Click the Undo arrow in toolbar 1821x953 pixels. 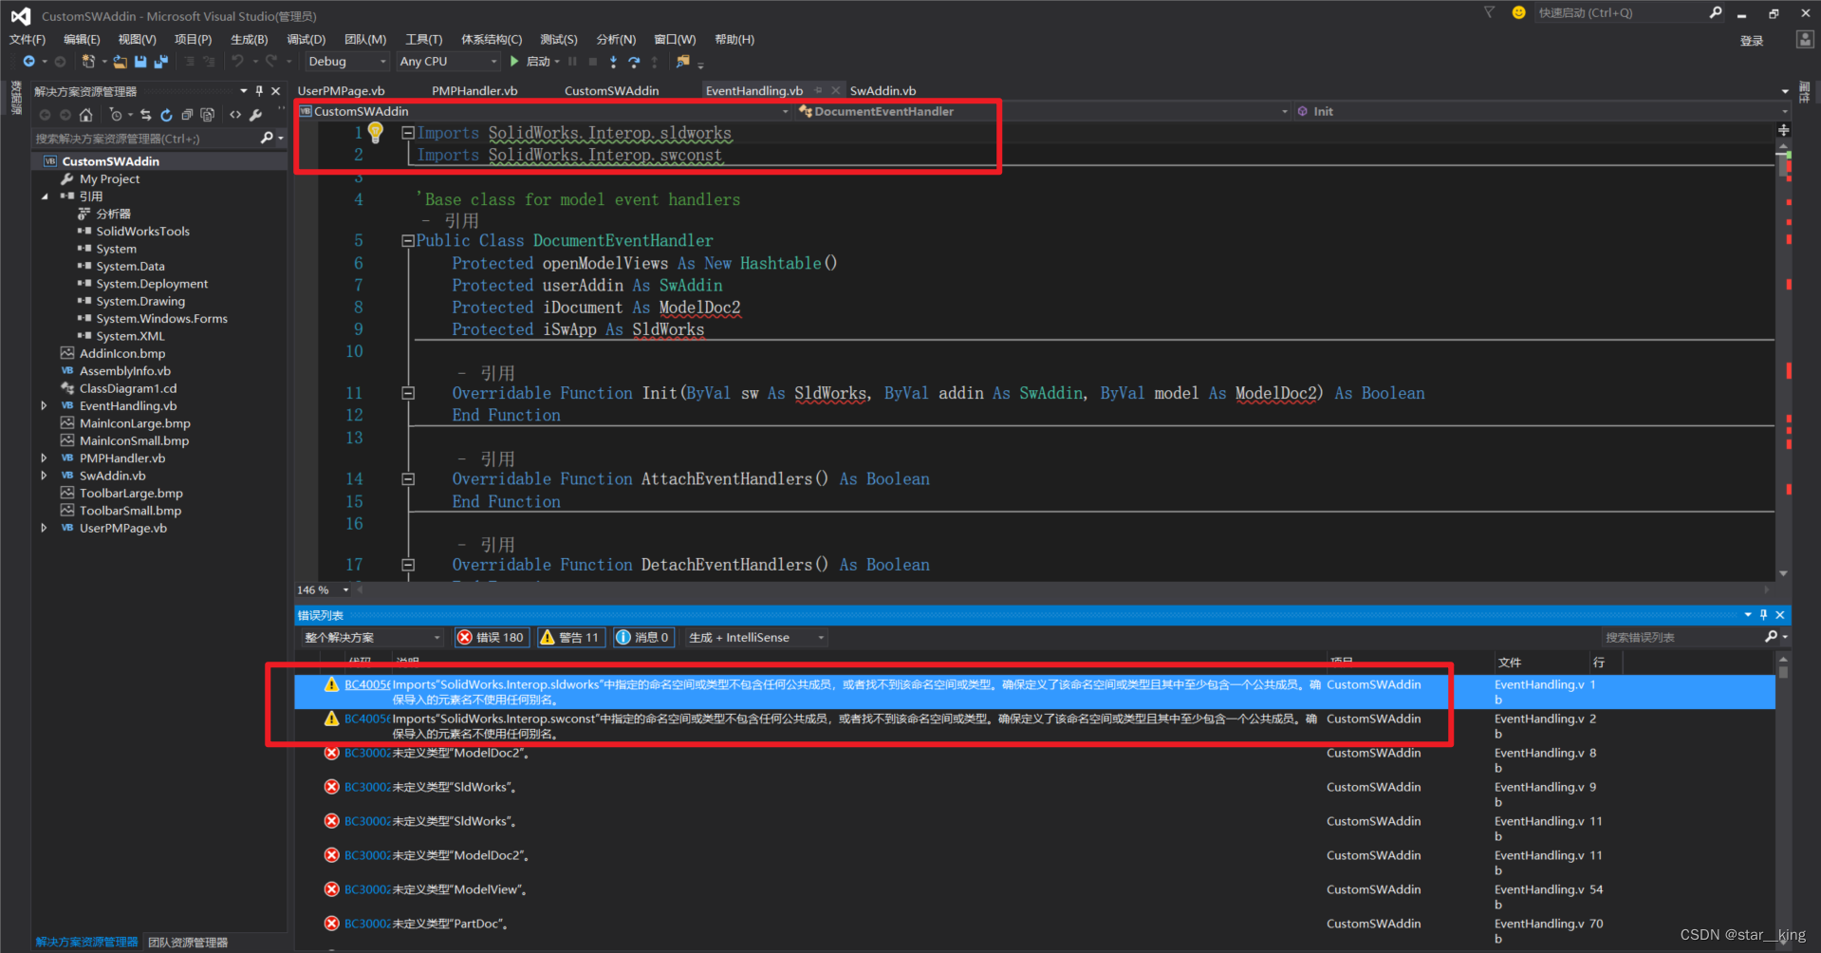[x=237, y=62]
